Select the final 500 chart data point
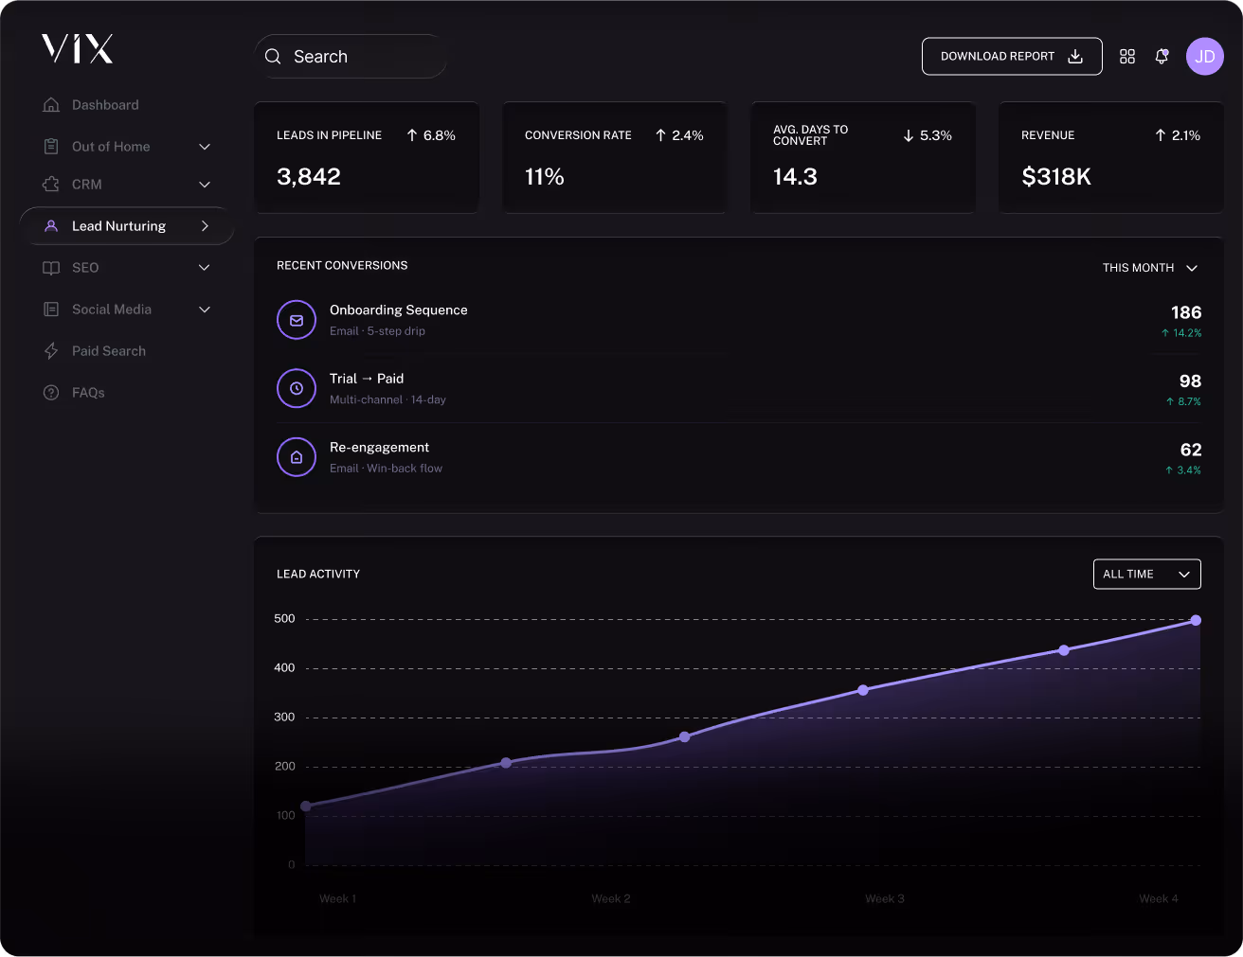The height and width of the screenshot is (957, 1243). 1196,620
